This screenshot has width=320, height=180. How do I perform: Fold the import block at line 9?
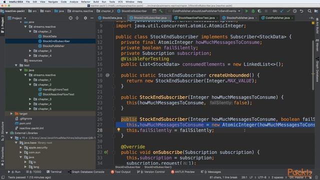(113, 26)
